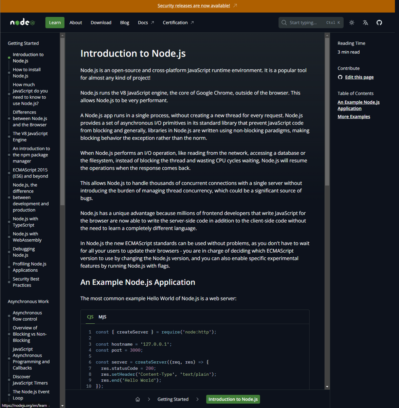This screenshot has height=408, width=399.
Task: Click More Examples in Table of Contents
Action: 353,116
